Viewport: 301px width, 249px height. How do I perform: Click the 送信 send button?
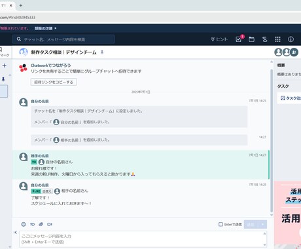coord(251,224)
